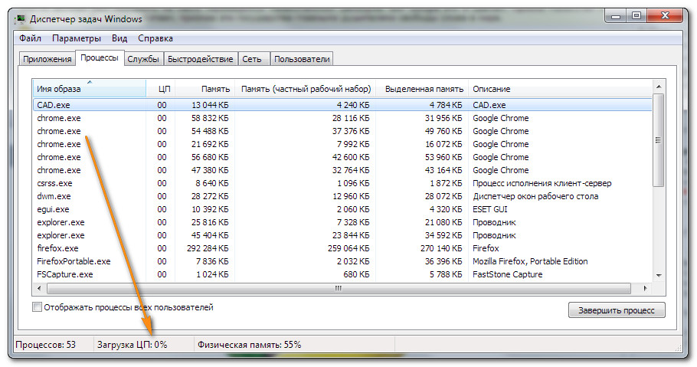
Task: Click the 292 284 КБ memory value
Action: [208, 248]
